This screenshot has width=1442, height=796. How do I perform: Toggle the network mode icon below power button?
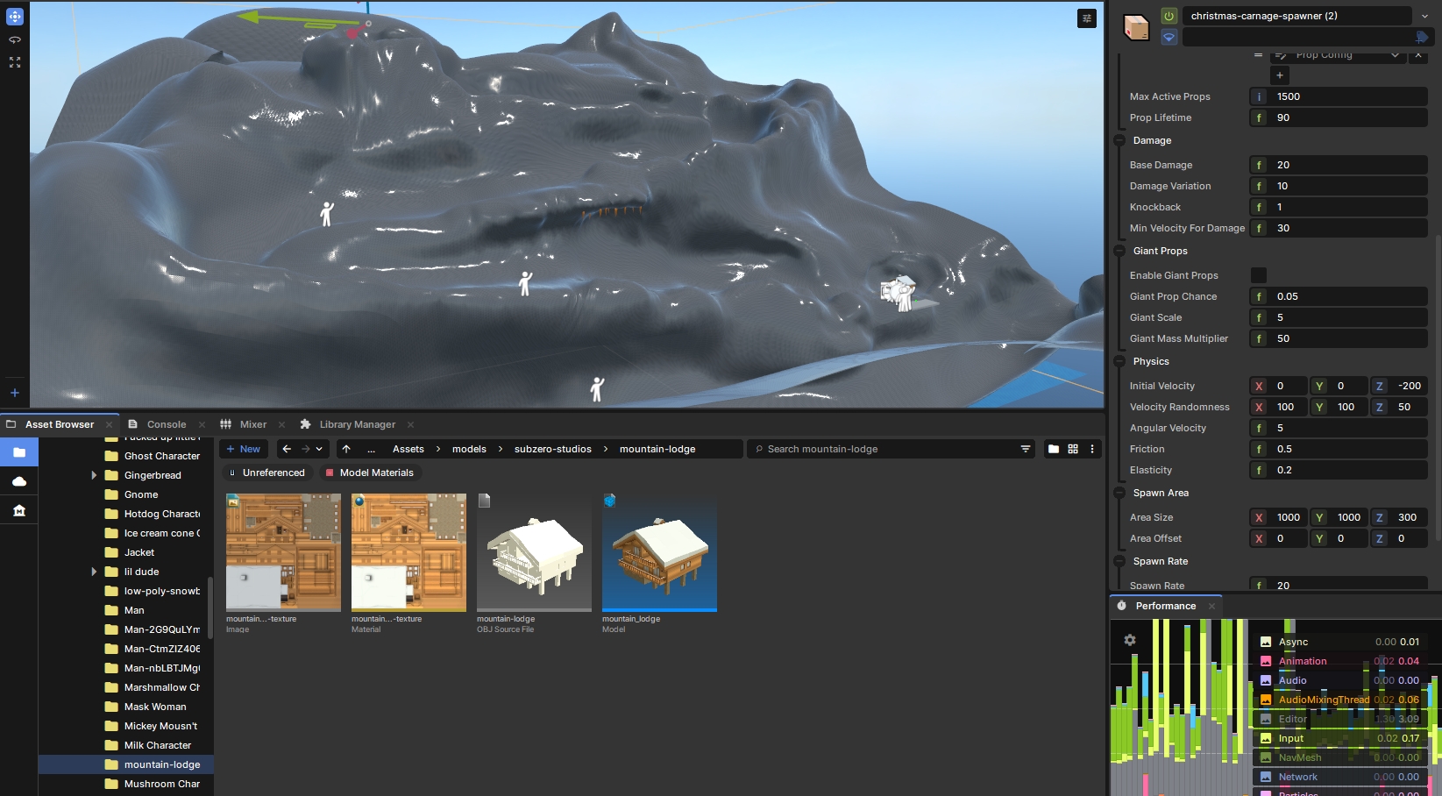pyautogui.click(x=1169, y=37)
